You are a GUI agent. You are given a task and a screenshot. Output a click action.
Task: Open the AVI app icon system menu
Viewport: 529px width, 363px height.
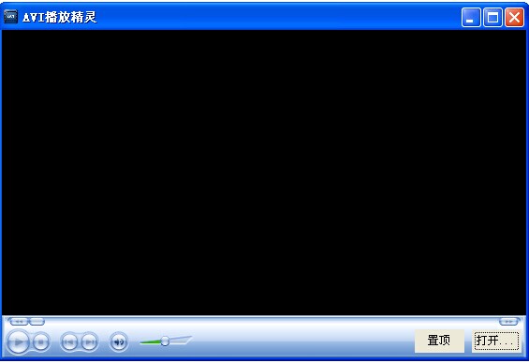(x=10, y=16)
